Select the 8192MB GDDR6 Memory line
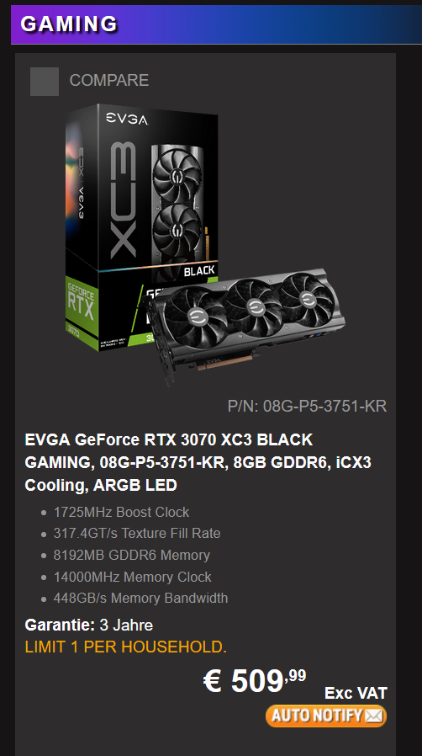 pyautogui.click(x=131, y=555)
